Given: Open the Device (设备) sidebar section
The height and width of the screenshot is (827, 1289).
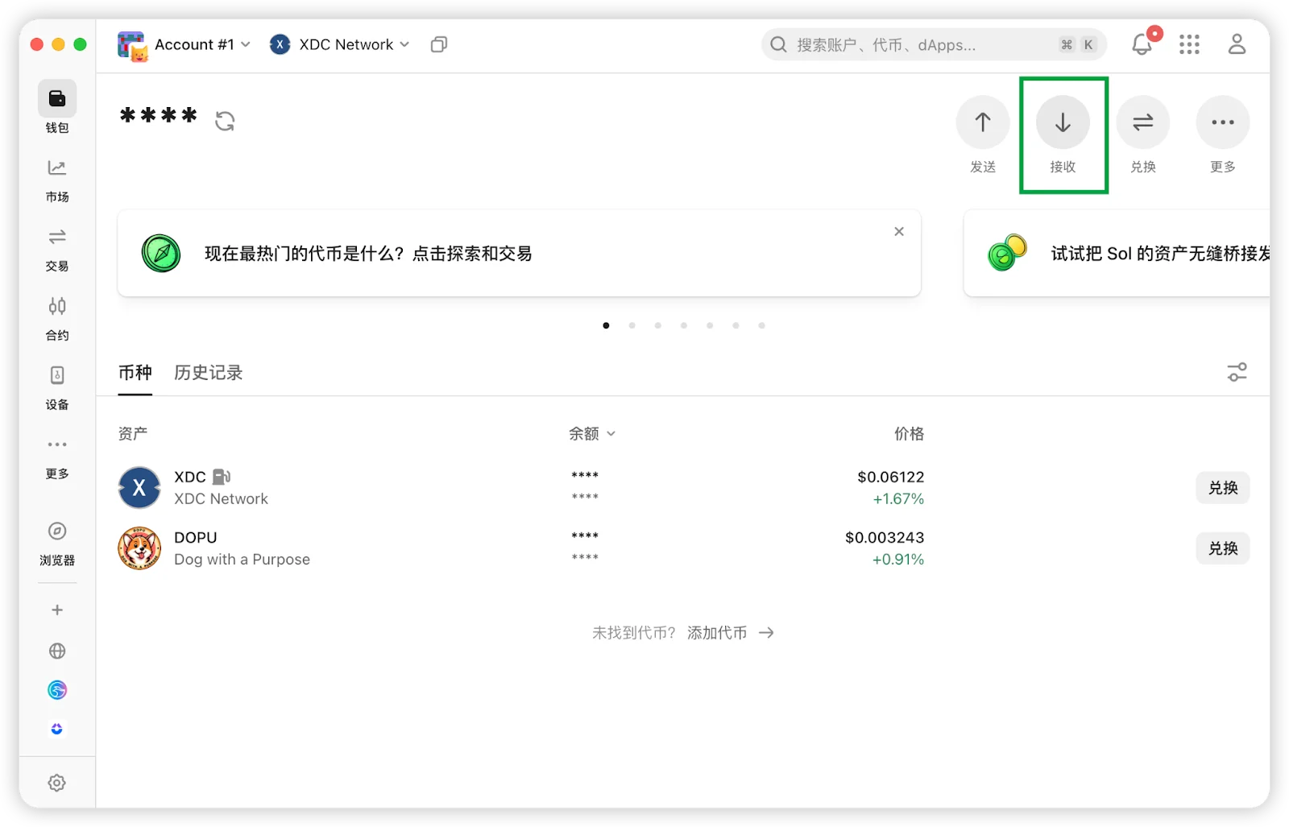Looking at the screenshot, I should point(57,387).
